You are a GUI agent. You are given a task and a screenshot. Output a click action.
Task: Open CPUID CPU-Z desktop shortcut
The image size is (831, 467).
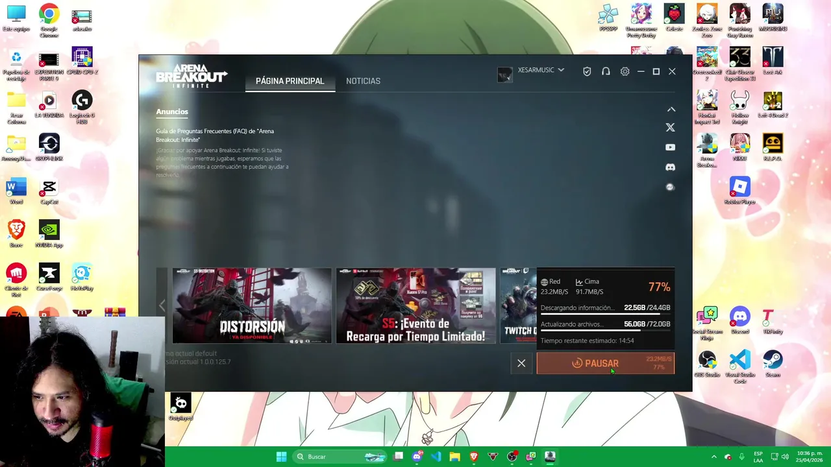point(82,62)
